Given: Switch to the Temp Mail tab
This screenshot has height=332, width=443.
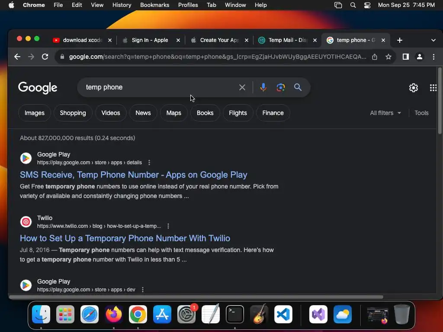Looking at the screenshot, I should [287, 40].
